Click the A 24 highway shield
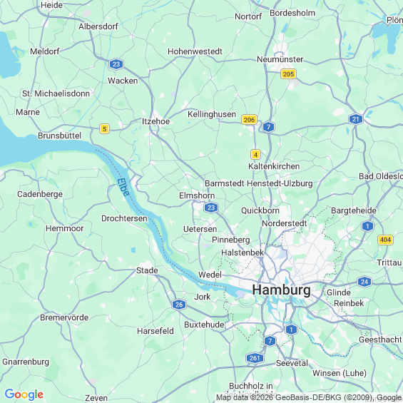The height and width of the screenshot is (403, 403). (364, 282)
